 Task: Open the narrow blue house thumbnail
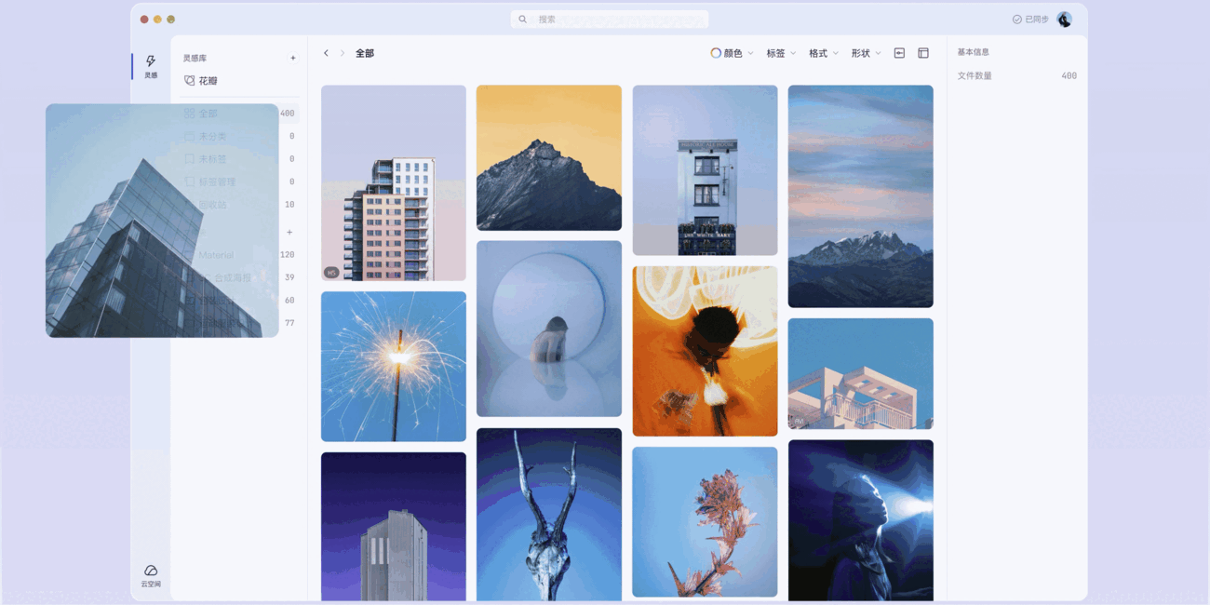click(x=705, y=170)
